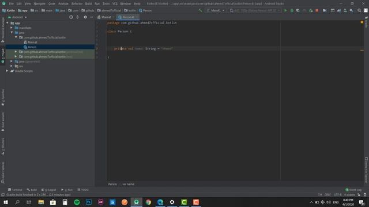369x207 pixels.
Task: Open the Run tool window
Action: [x=67, y=190]
